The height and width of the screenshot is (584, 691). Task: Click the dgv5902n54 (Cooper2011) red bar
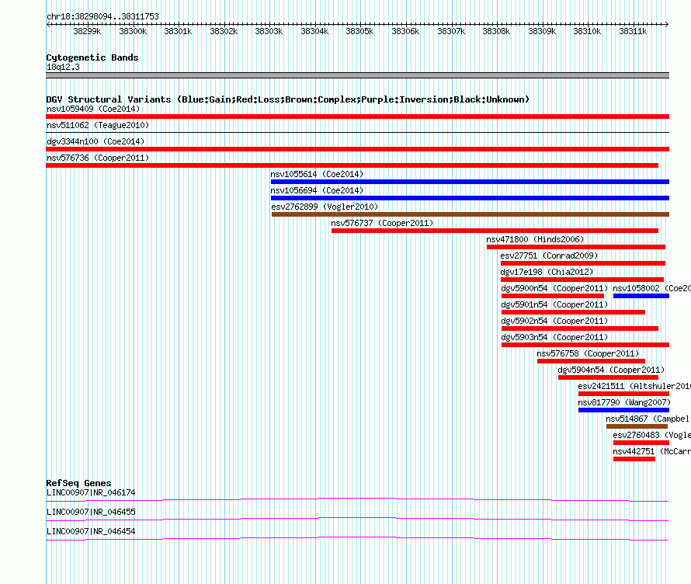point(580,328)
